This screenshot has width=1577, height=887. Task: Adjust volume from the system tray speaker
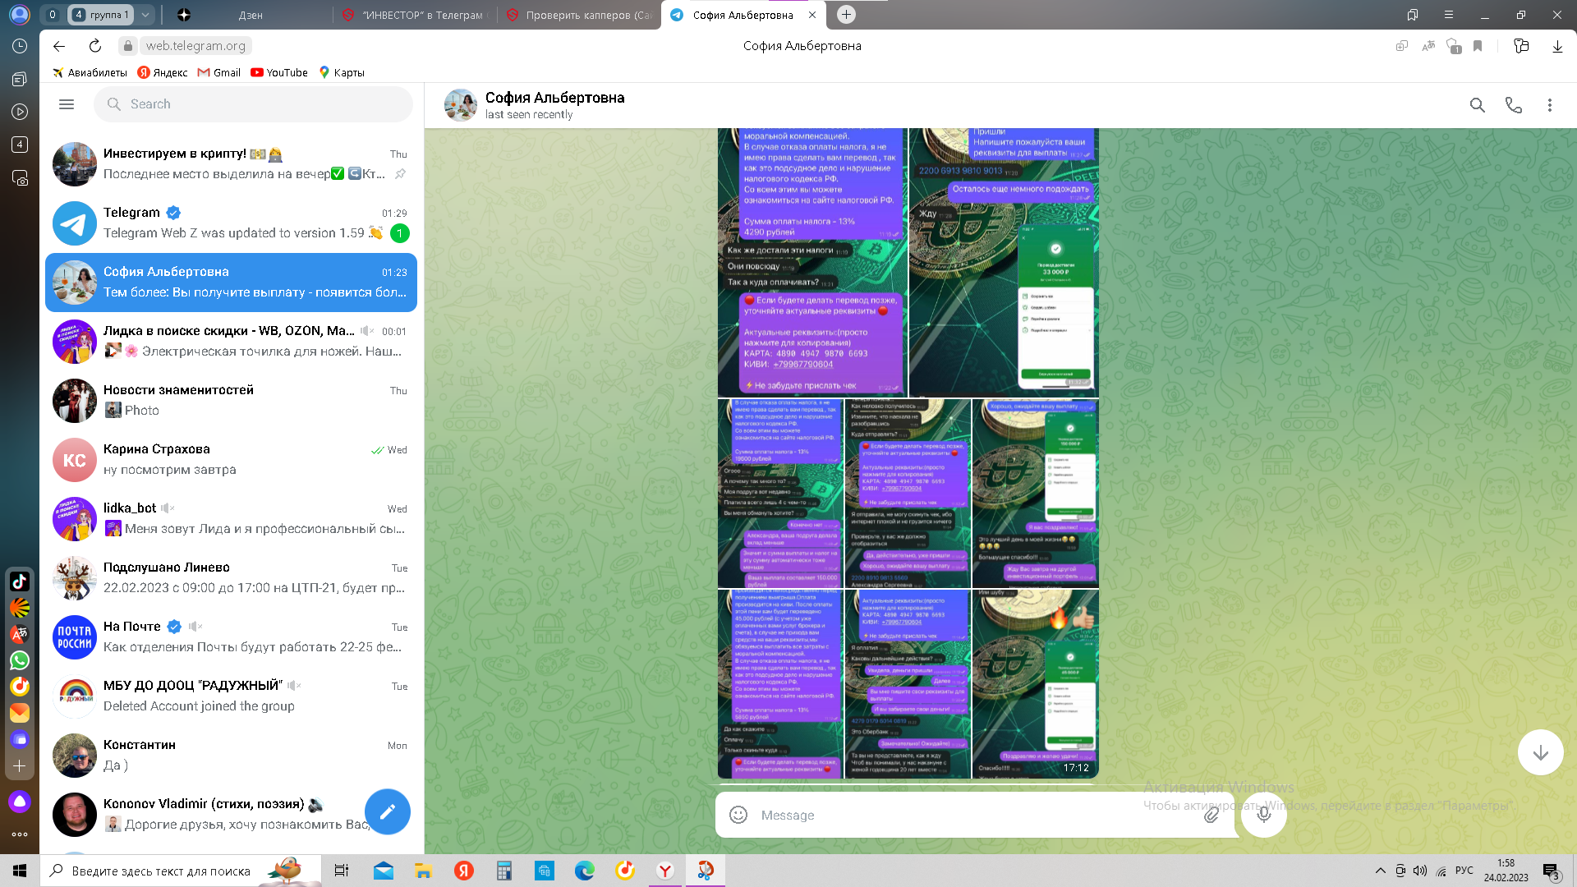[x=1420, y=871]
